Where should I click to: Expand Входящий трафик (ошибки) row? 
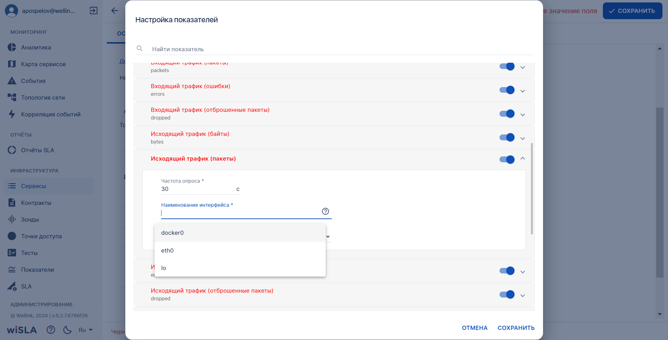coord(522,91)
